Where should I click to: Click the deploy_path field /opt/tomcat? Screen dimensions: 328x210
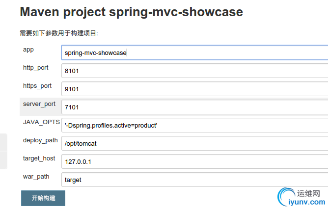click(194, 144)
